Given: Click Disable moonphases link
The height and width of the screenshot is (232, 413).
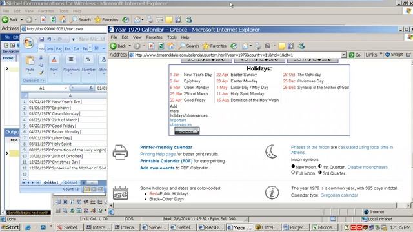Looking at the screenshot, I should pyautogui.click(x=368, y=167).
